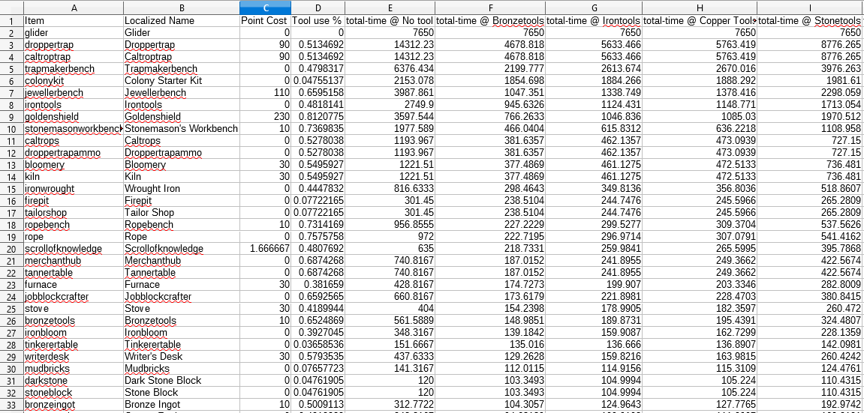Click the 'total-time @ Stonetools' header

(811, 20)
